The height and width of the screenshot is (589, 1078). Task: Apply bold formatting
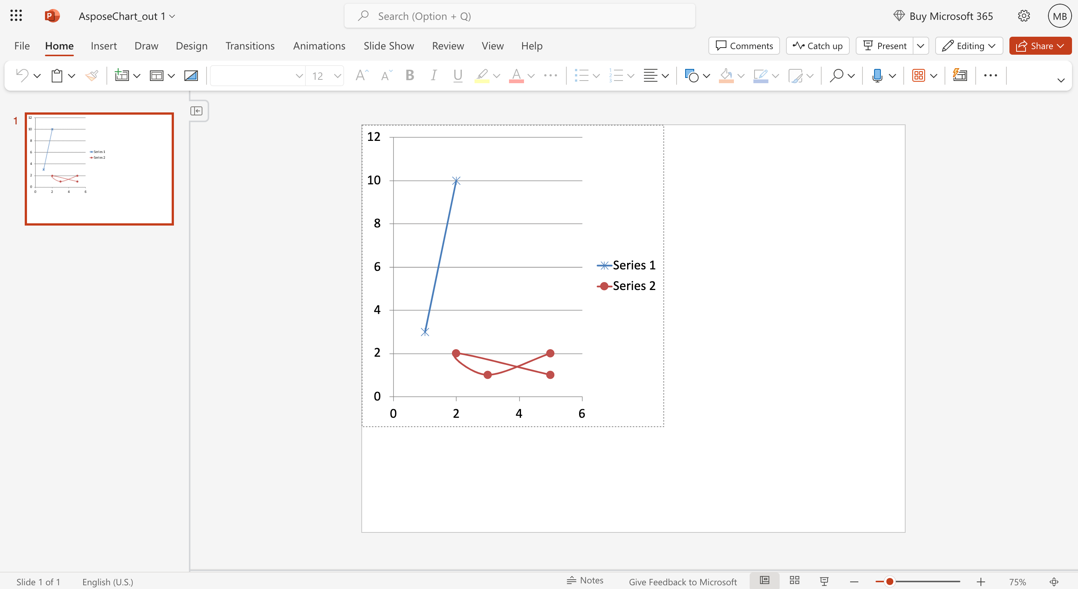409,75
